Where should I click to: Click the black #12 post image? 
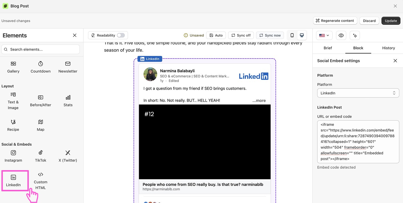pyautogui.click(x=205, y=142)
